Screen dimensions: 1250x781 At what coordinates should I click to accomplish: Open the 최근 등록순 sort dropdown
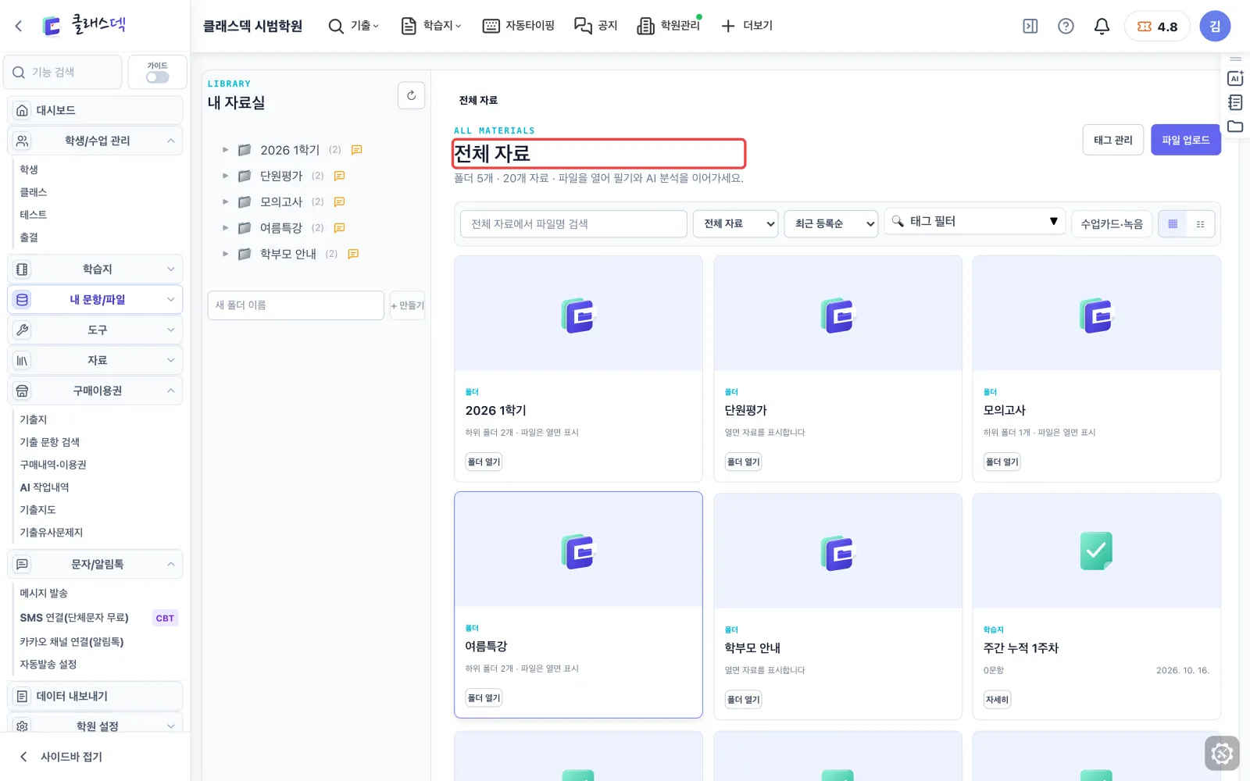(831, 224)
